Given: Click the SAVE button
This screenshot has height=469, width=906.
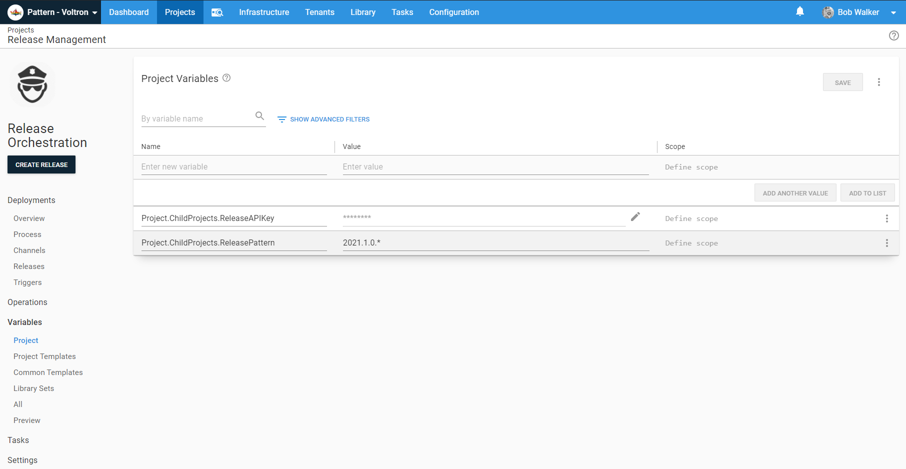Looking at the screenshot, I should pyautogui.click(x=842, y=82).
